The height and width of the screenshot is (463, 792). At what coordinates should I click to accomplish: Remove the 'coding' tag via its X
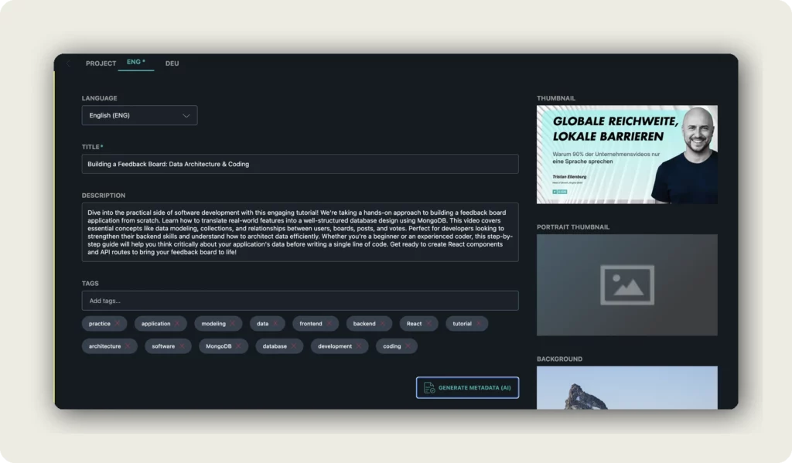pyautogui.click(x=408, y=346)
